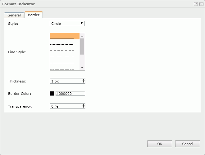Image resolution: width=205 pixels, height=155 pixels.
Task: Open the help icon in title bar
Action: point(196,4)
